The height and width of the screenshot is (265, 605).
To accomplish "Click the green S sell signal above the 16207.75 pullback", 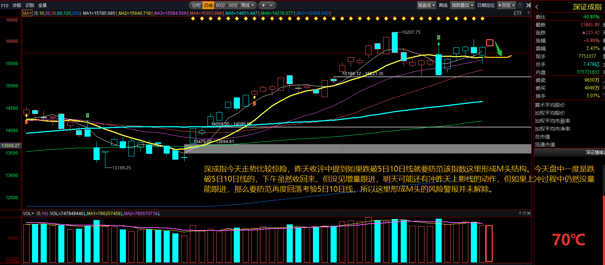I will (438, 37).
